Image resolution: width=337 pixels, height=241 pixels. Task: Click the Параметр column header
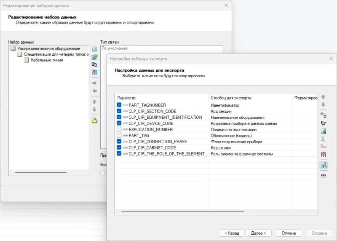(x=162, y=98)
